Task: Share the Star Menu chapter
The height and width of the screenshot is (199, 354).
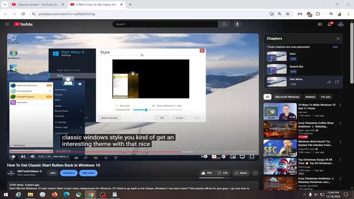Action: [329, 82]
